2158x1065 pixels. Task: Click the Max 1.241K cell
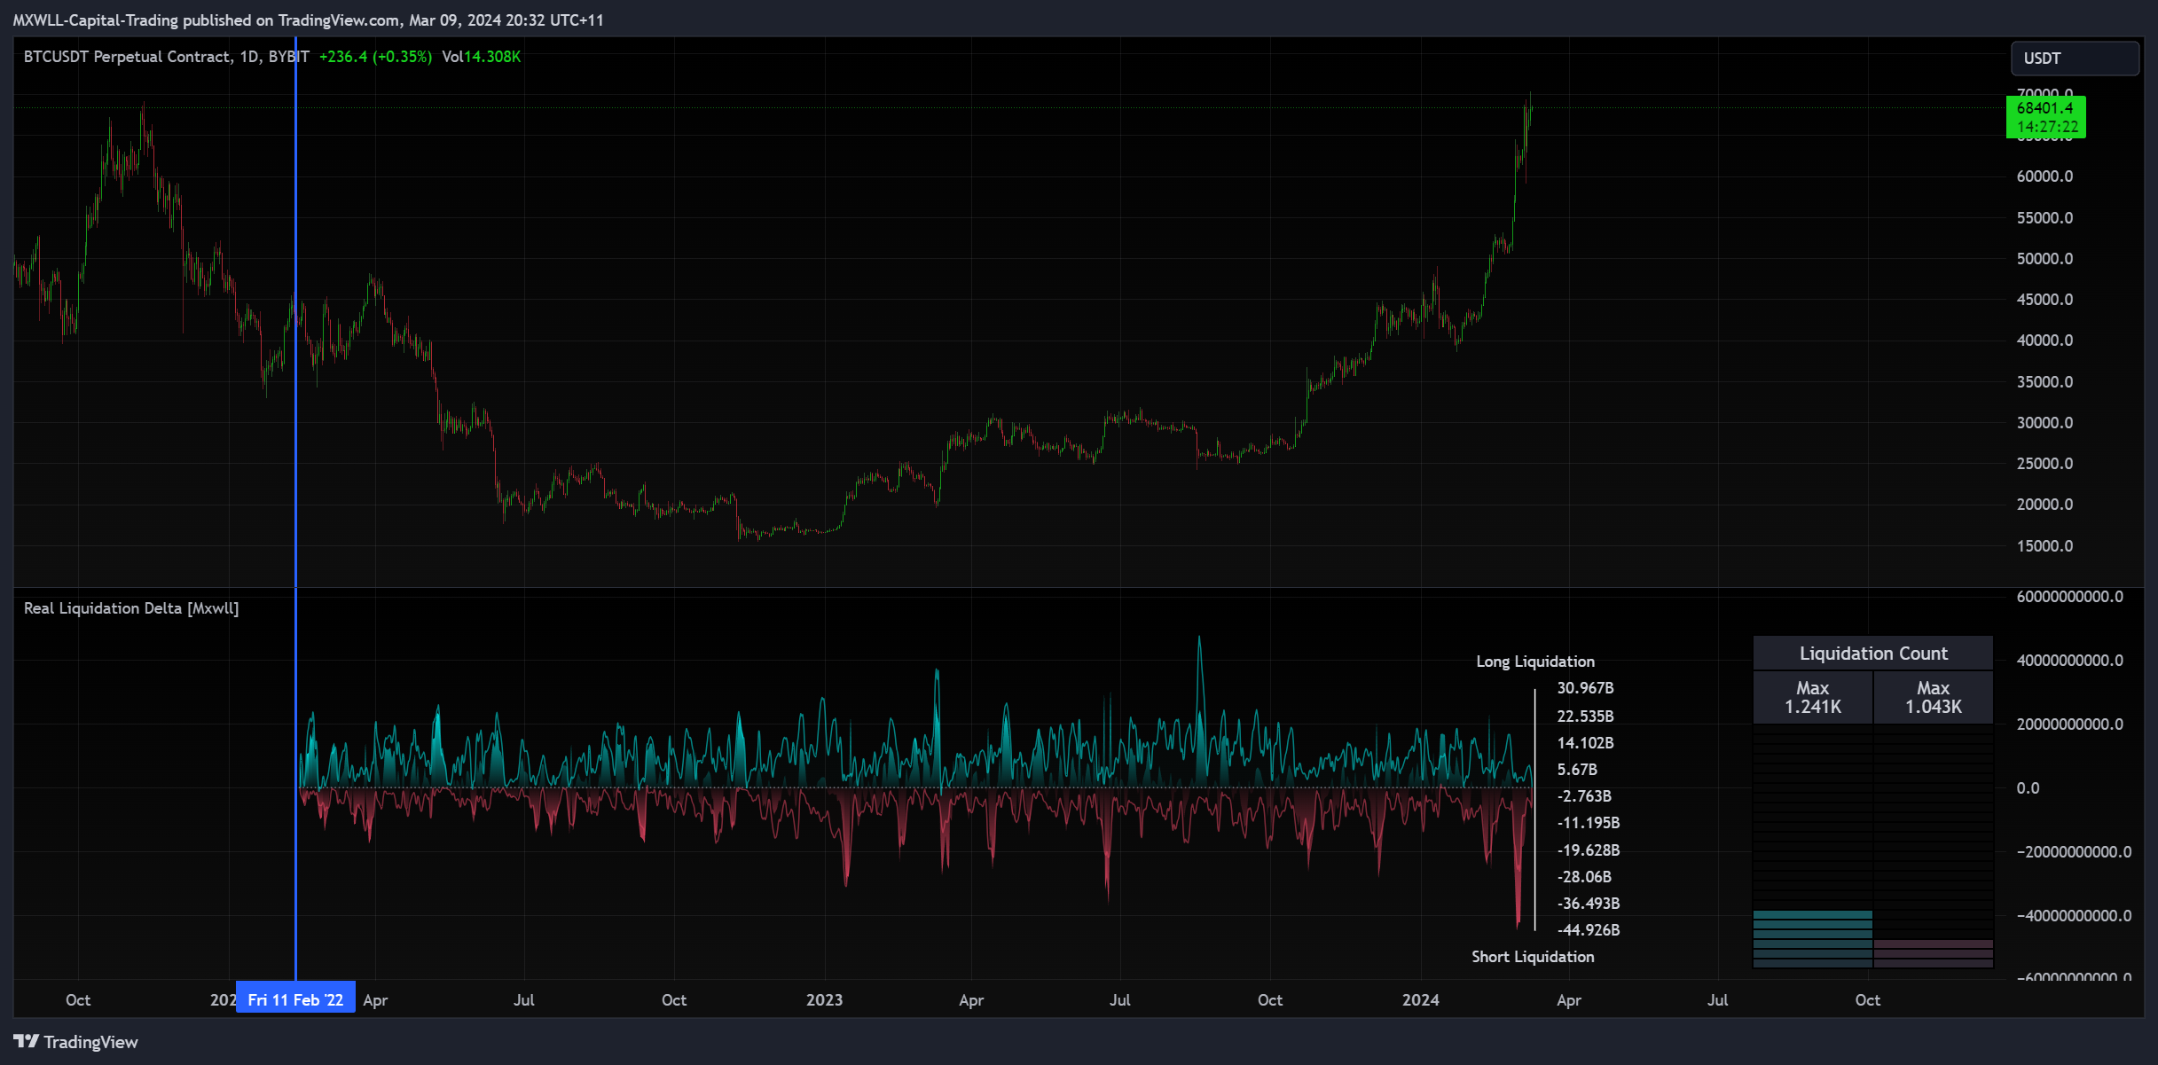(x=1813, y=697)
